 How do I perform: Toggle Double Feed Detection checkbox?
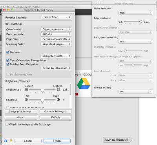tap(8, 64)
